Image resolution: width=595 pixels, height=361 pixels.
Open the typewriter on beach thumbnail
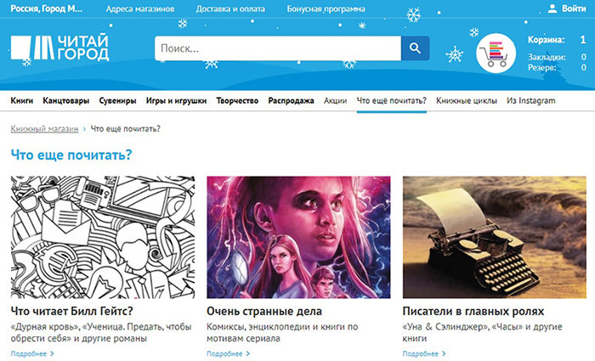pyautogui.click(x=495, y=237)
